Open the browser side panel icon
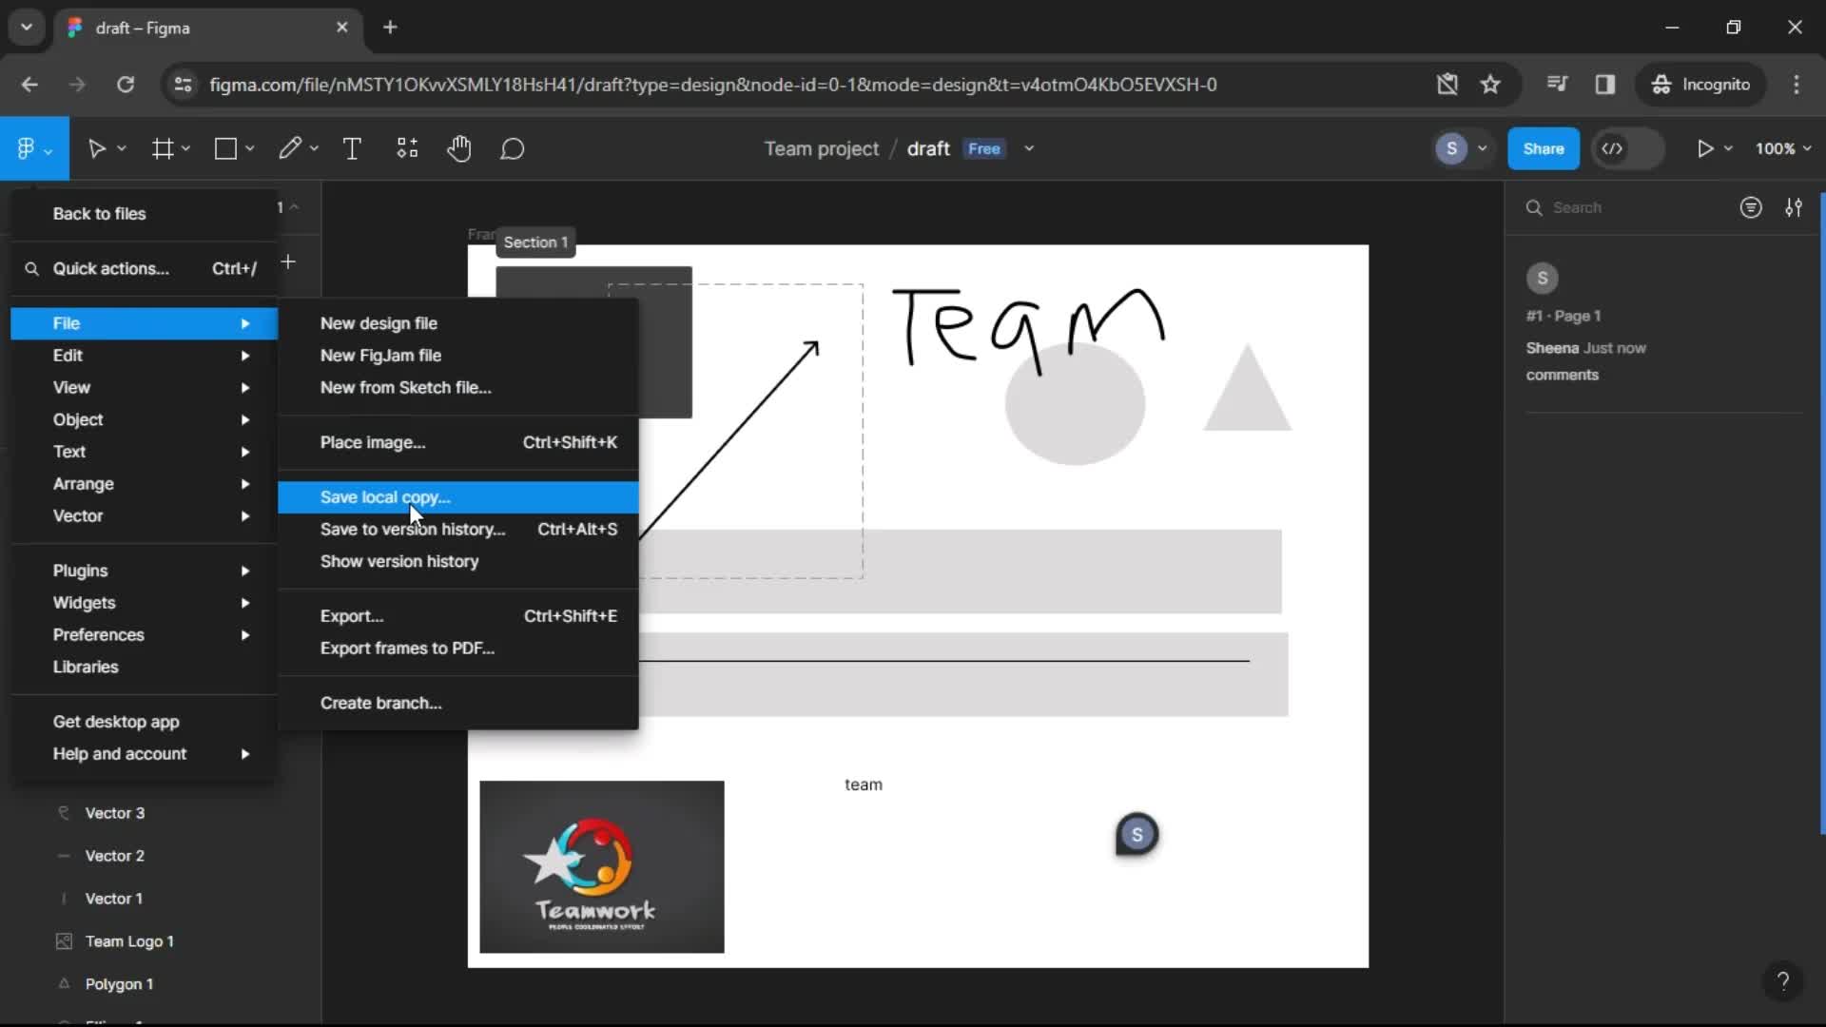Screen dimensions: 1826x1027 click(x=1605, y=84)
